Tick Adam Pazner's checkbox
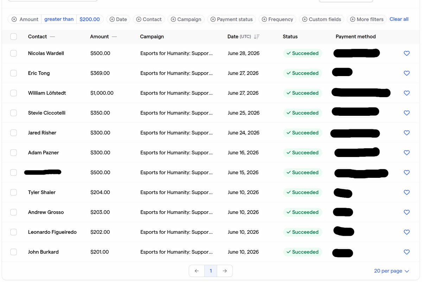The width and height of the screenshot is (422, 282). coord(13,153)
